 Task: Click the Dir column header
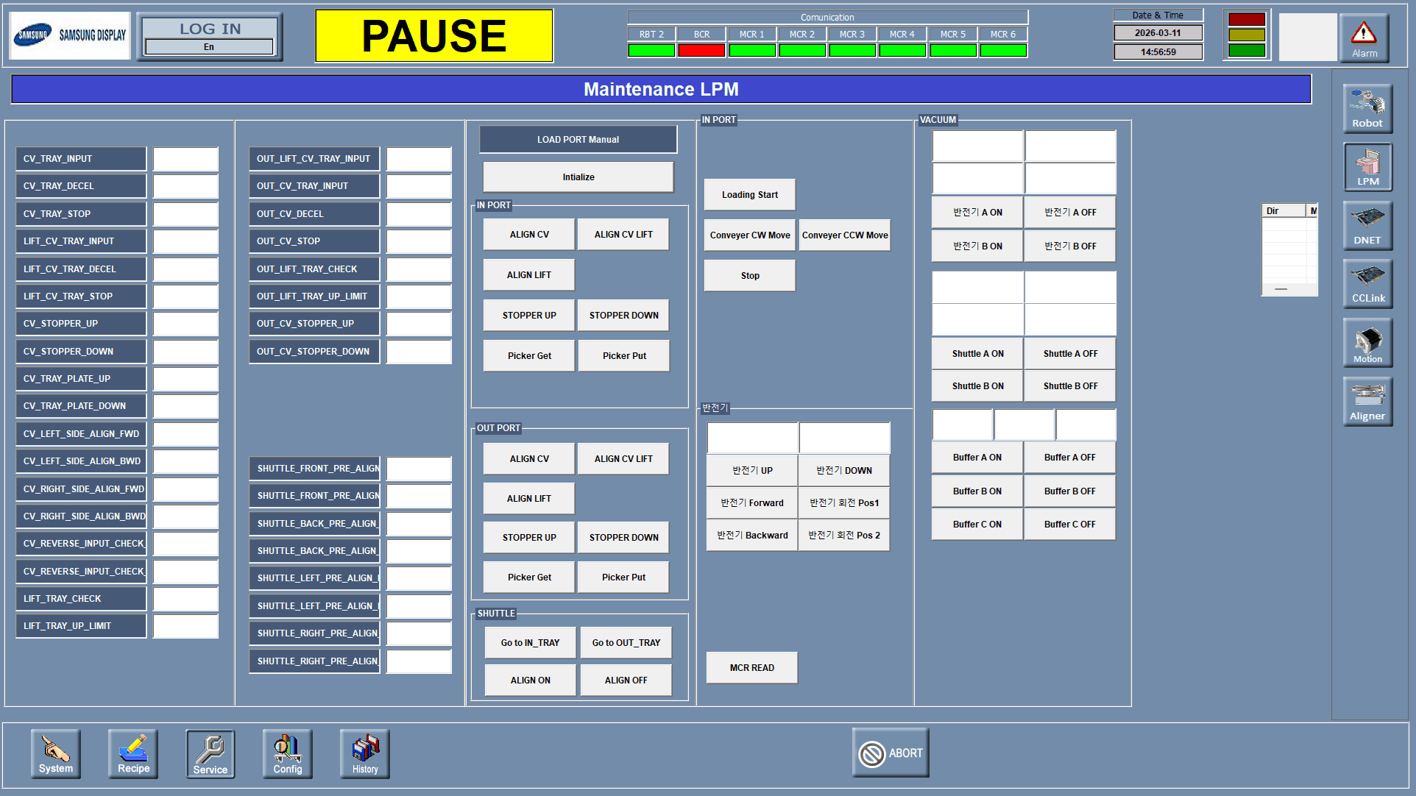tap(1283, 211)
